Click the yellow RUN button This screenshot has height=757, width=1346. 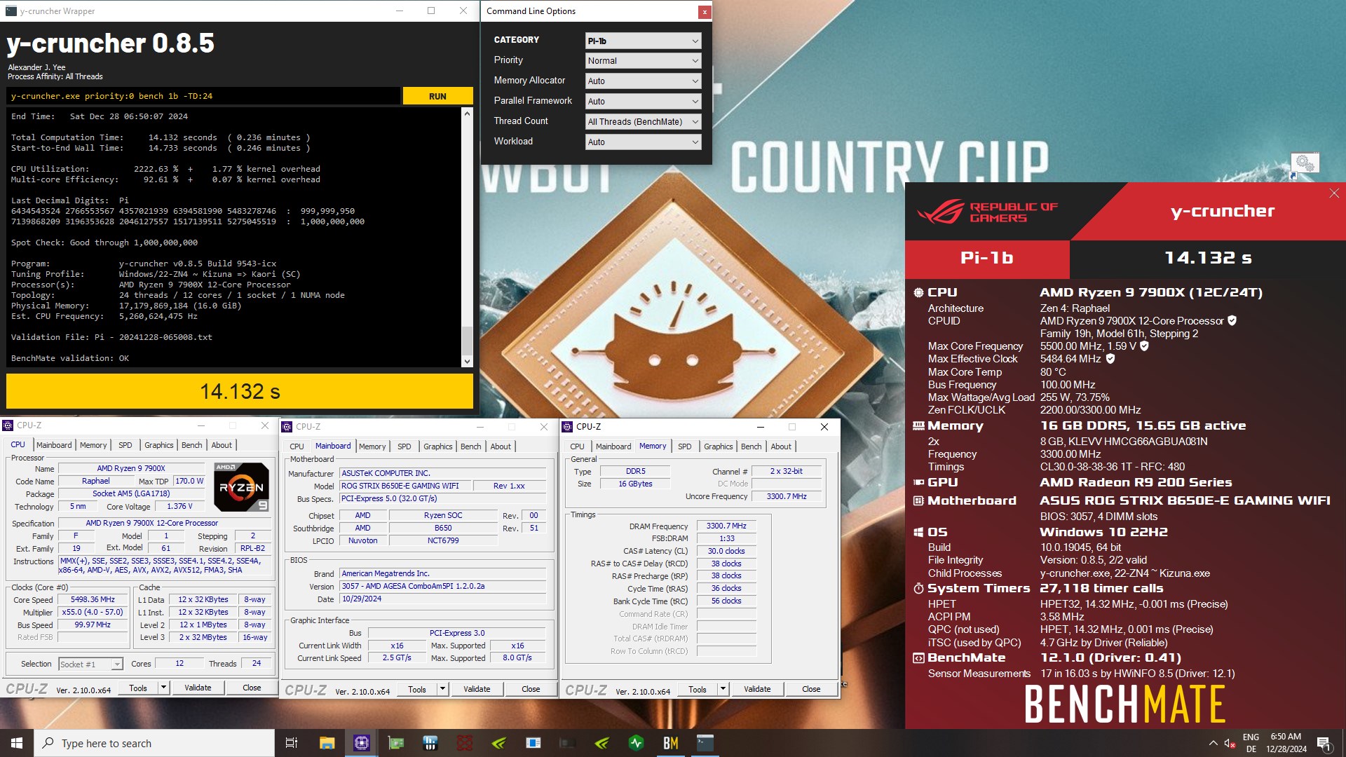pos(437,96)
